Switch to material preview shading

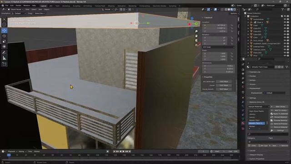(232, 9)
